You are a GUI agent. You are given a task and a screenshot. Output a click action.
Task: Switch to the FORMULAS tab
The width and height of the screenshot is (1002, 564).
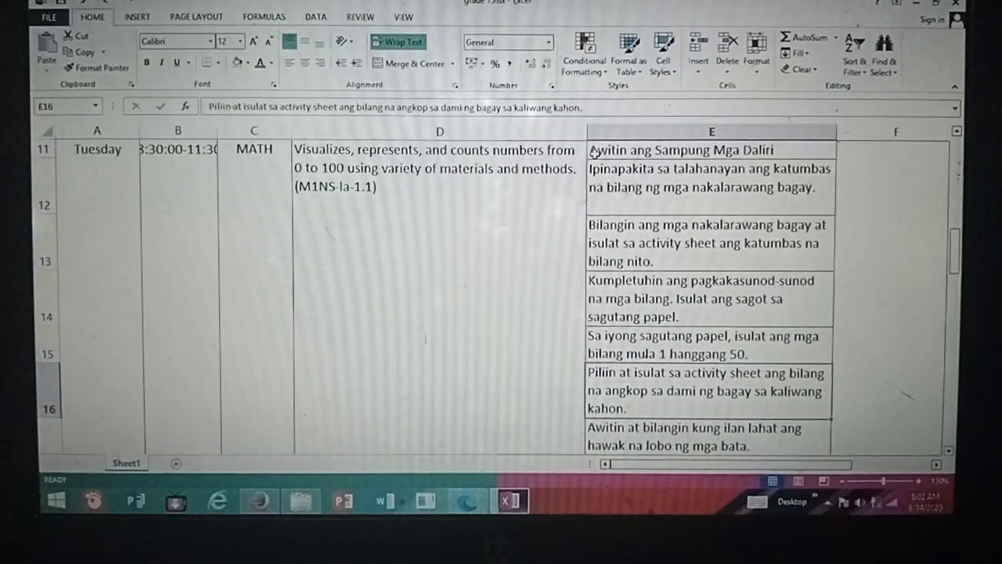[x=264, y=16]
